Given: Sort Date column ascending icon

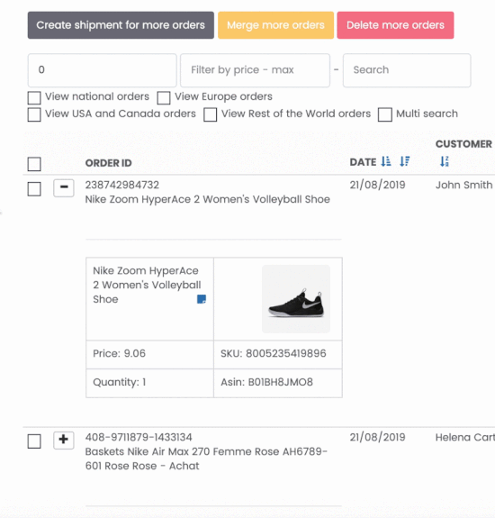Looking at the screenshot, I should (x=386, y=161).
